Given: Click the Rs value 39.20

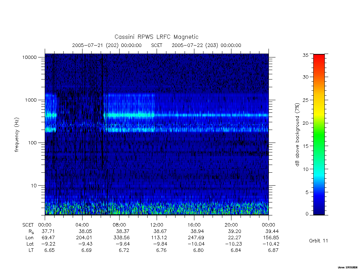Looking at the screenshot, I should click(235, 231).
